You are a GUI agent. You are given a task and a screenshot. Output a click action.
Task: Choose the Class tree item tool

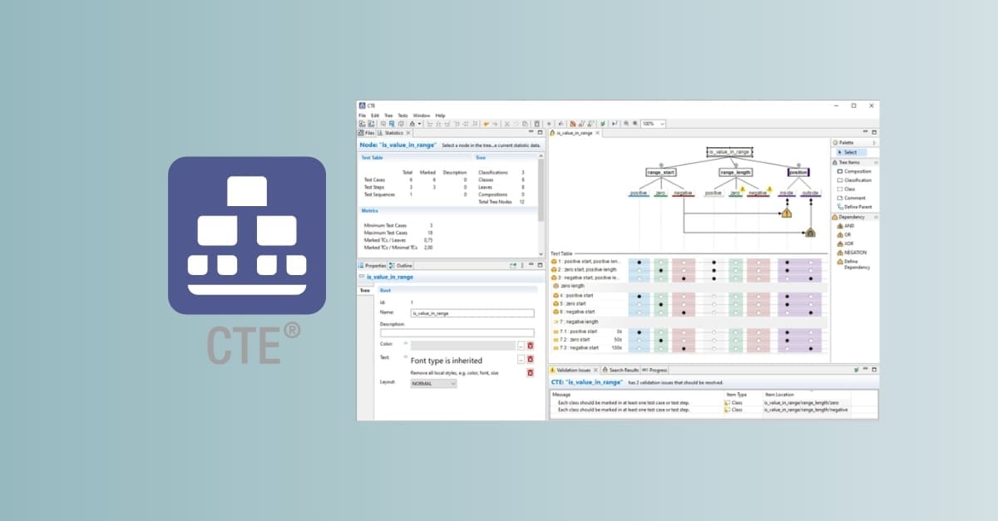point(847,189)
